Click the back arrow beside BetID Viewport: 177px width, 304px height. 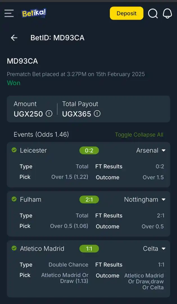tap(14, 38)
